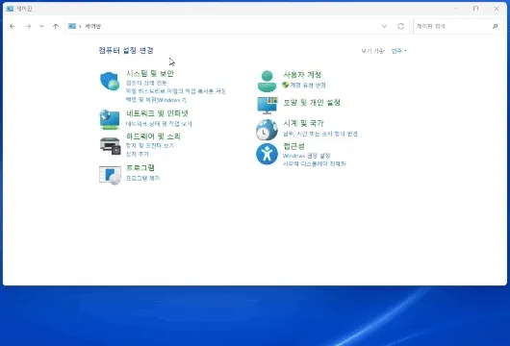Open the Hardware and Sound printer icon
510x346 pixels.
[x=111, y=145]
